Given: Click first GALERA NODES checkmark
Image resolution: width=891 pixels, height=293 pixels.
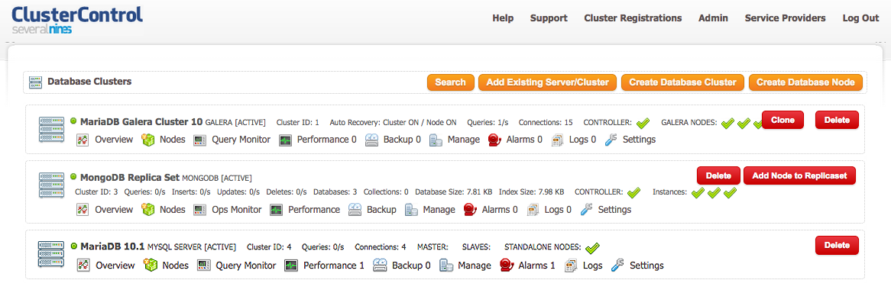Looking at the screenshot, I should point(727,123).
